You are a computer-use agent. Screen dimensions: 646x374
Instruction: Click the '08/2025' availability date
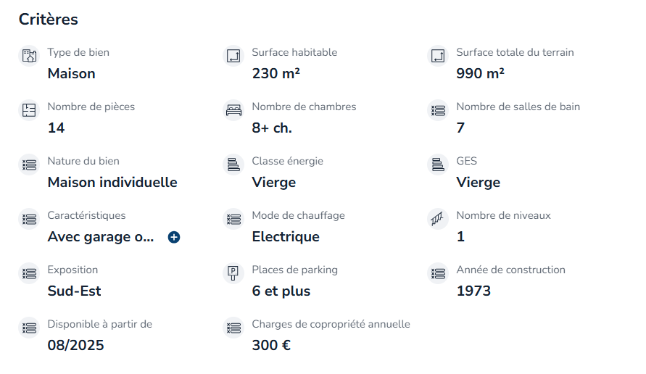pyautogui.click(x=76, y=345)
